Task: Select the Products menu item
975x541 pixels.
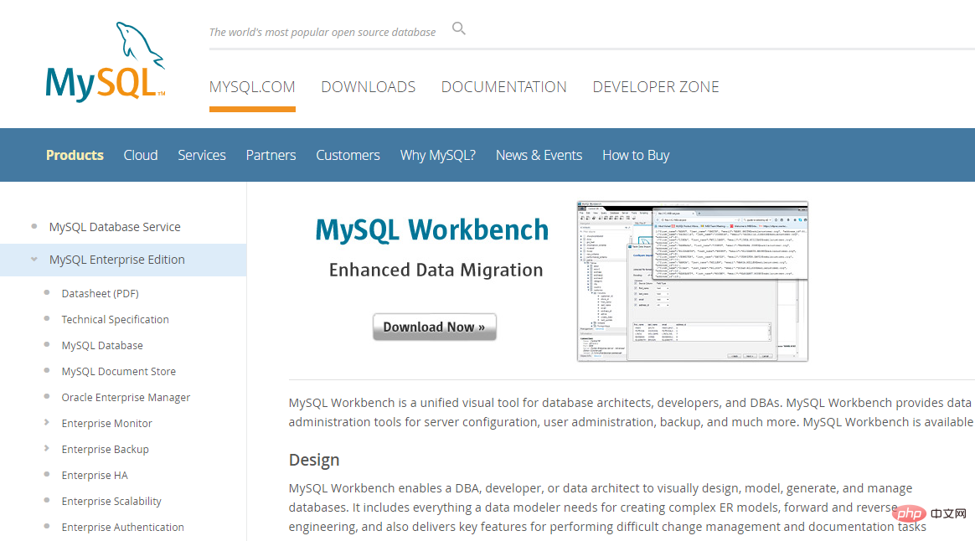Action: point(75,155)
